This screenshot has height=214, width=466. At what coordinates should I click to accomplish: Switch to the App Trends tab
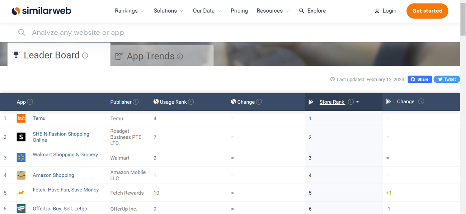coord(151,56)
